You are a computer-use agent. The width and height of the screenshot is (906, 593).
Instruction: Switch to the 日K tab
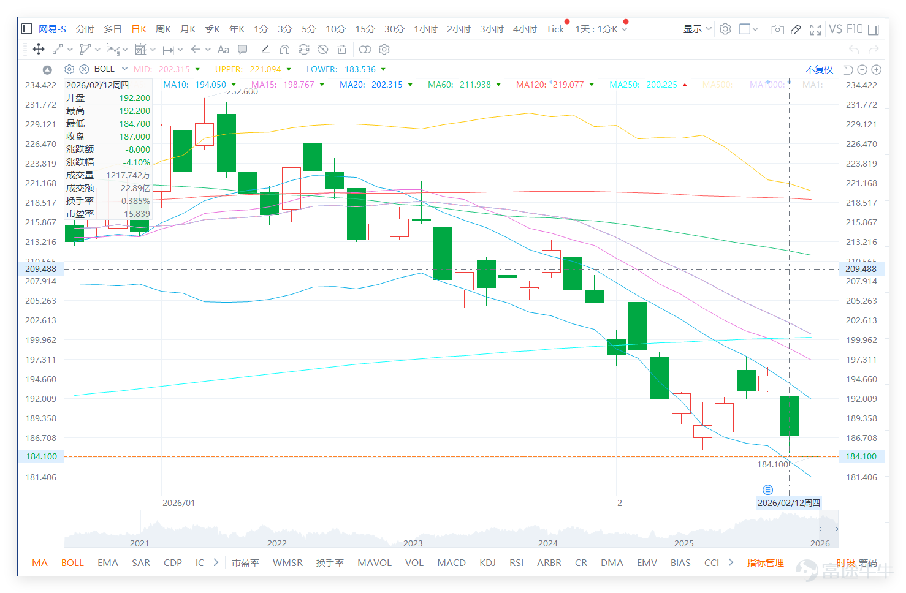pyautogui.click(x=139, y=29)
